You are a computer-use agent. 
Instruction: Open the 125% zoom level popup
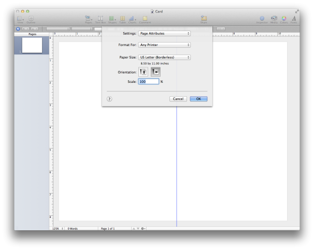[58, 229]
